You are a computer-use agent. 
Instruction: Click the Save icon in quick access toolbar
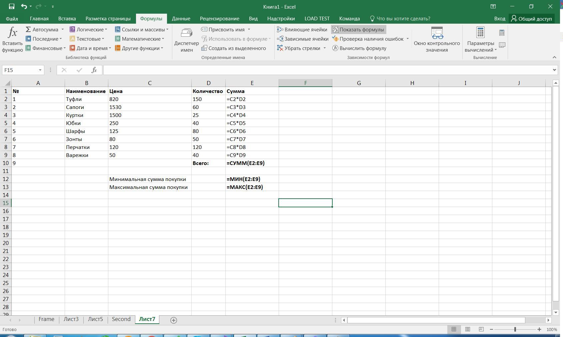pyautogui.click(x=12, y=6)
